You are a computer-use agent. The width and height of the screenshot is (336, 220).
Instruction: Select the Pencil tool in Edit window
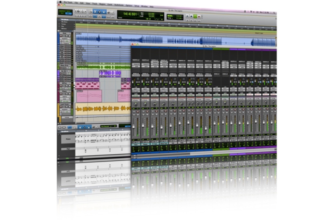pyautogui.click(x=112, y=12)
